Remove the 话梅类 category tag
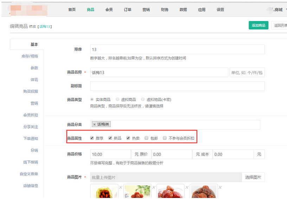Viewport: 287px width, 199px height. click(x=94, y=125)
